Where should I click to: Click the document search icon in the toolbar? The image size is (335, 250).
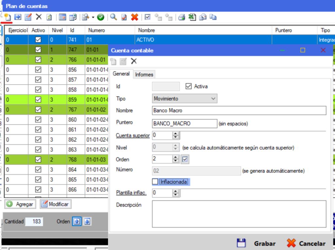86,17
